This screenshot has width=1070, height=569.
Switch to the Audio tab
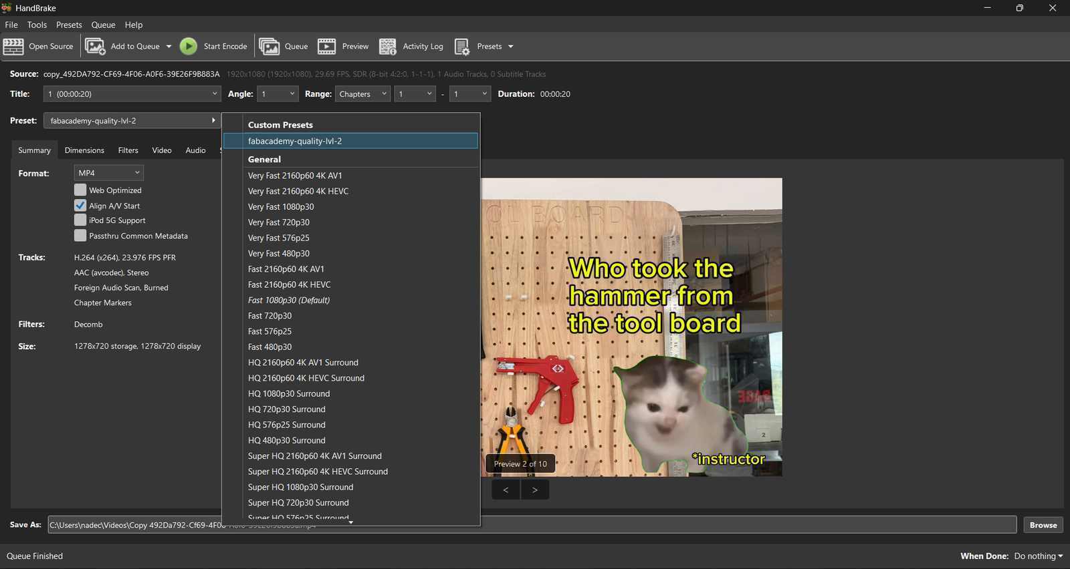pyautogui.click(x=195, y=150)
